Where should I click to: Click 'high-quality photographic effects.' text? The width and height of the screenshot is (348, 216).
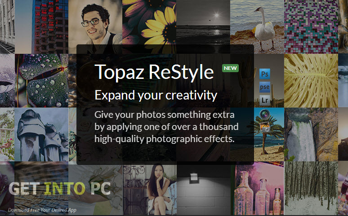tap(165, 139)
